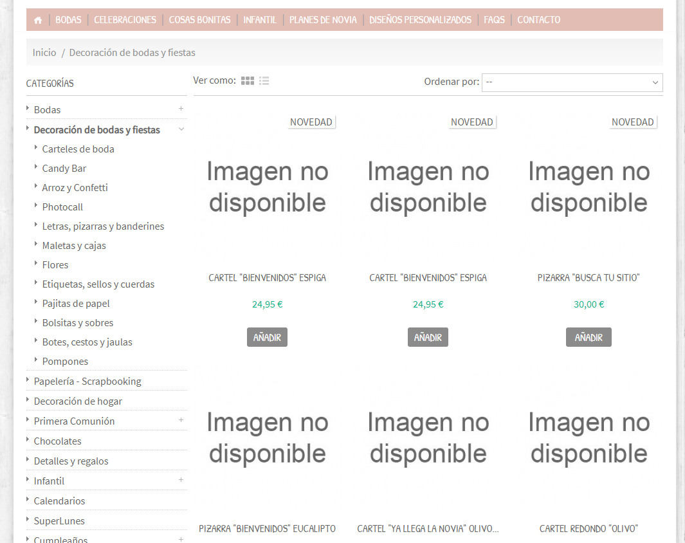Image resolution: width=685 pixels, height=543 pixels.
Task: Add Pizarra Busca Tu Sitio to cart
Action: click(x=589, y=337)
